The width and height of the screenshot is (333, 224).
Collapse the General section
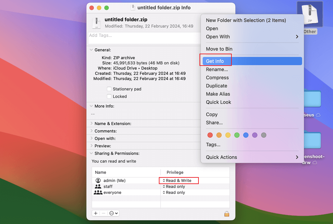(91, 50)
